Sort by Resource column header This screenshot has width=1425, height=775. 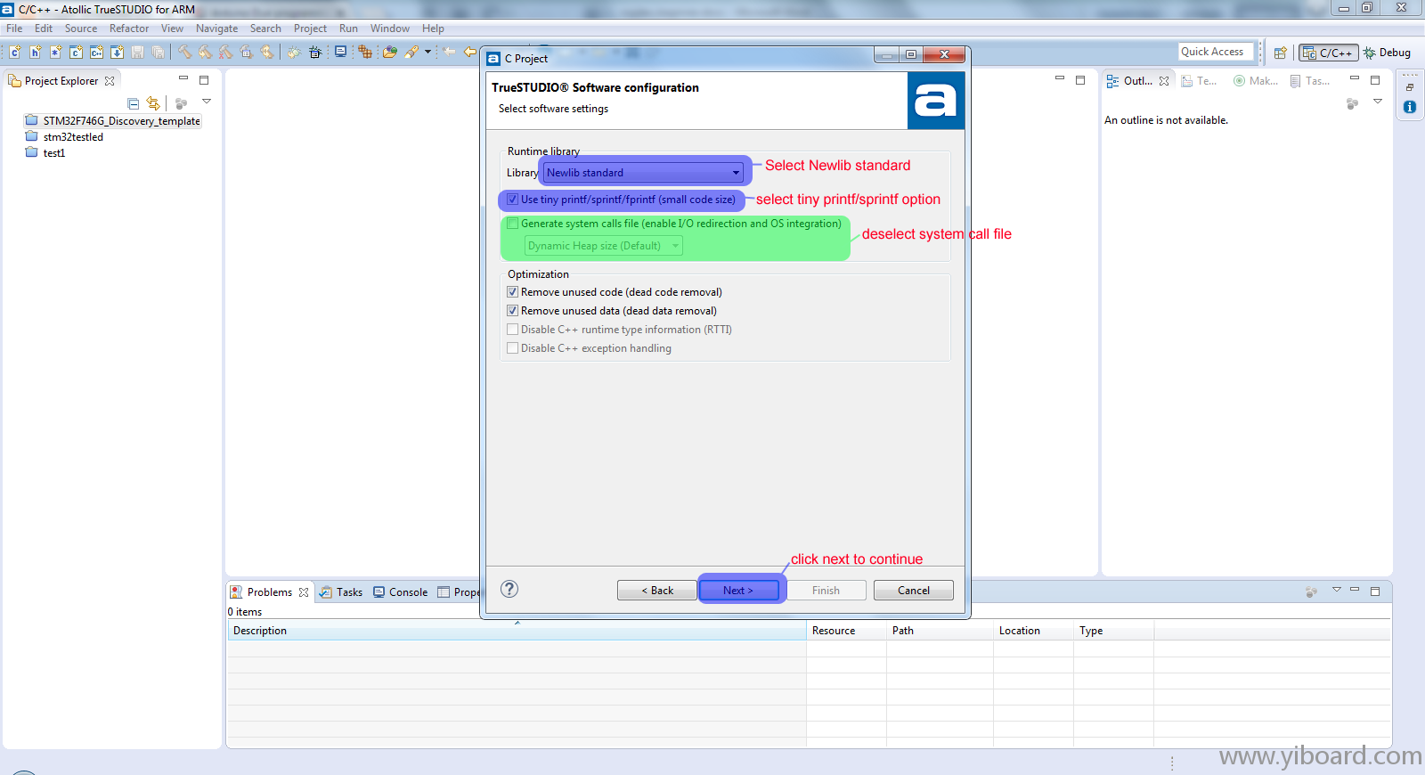[x=846, y=631]
